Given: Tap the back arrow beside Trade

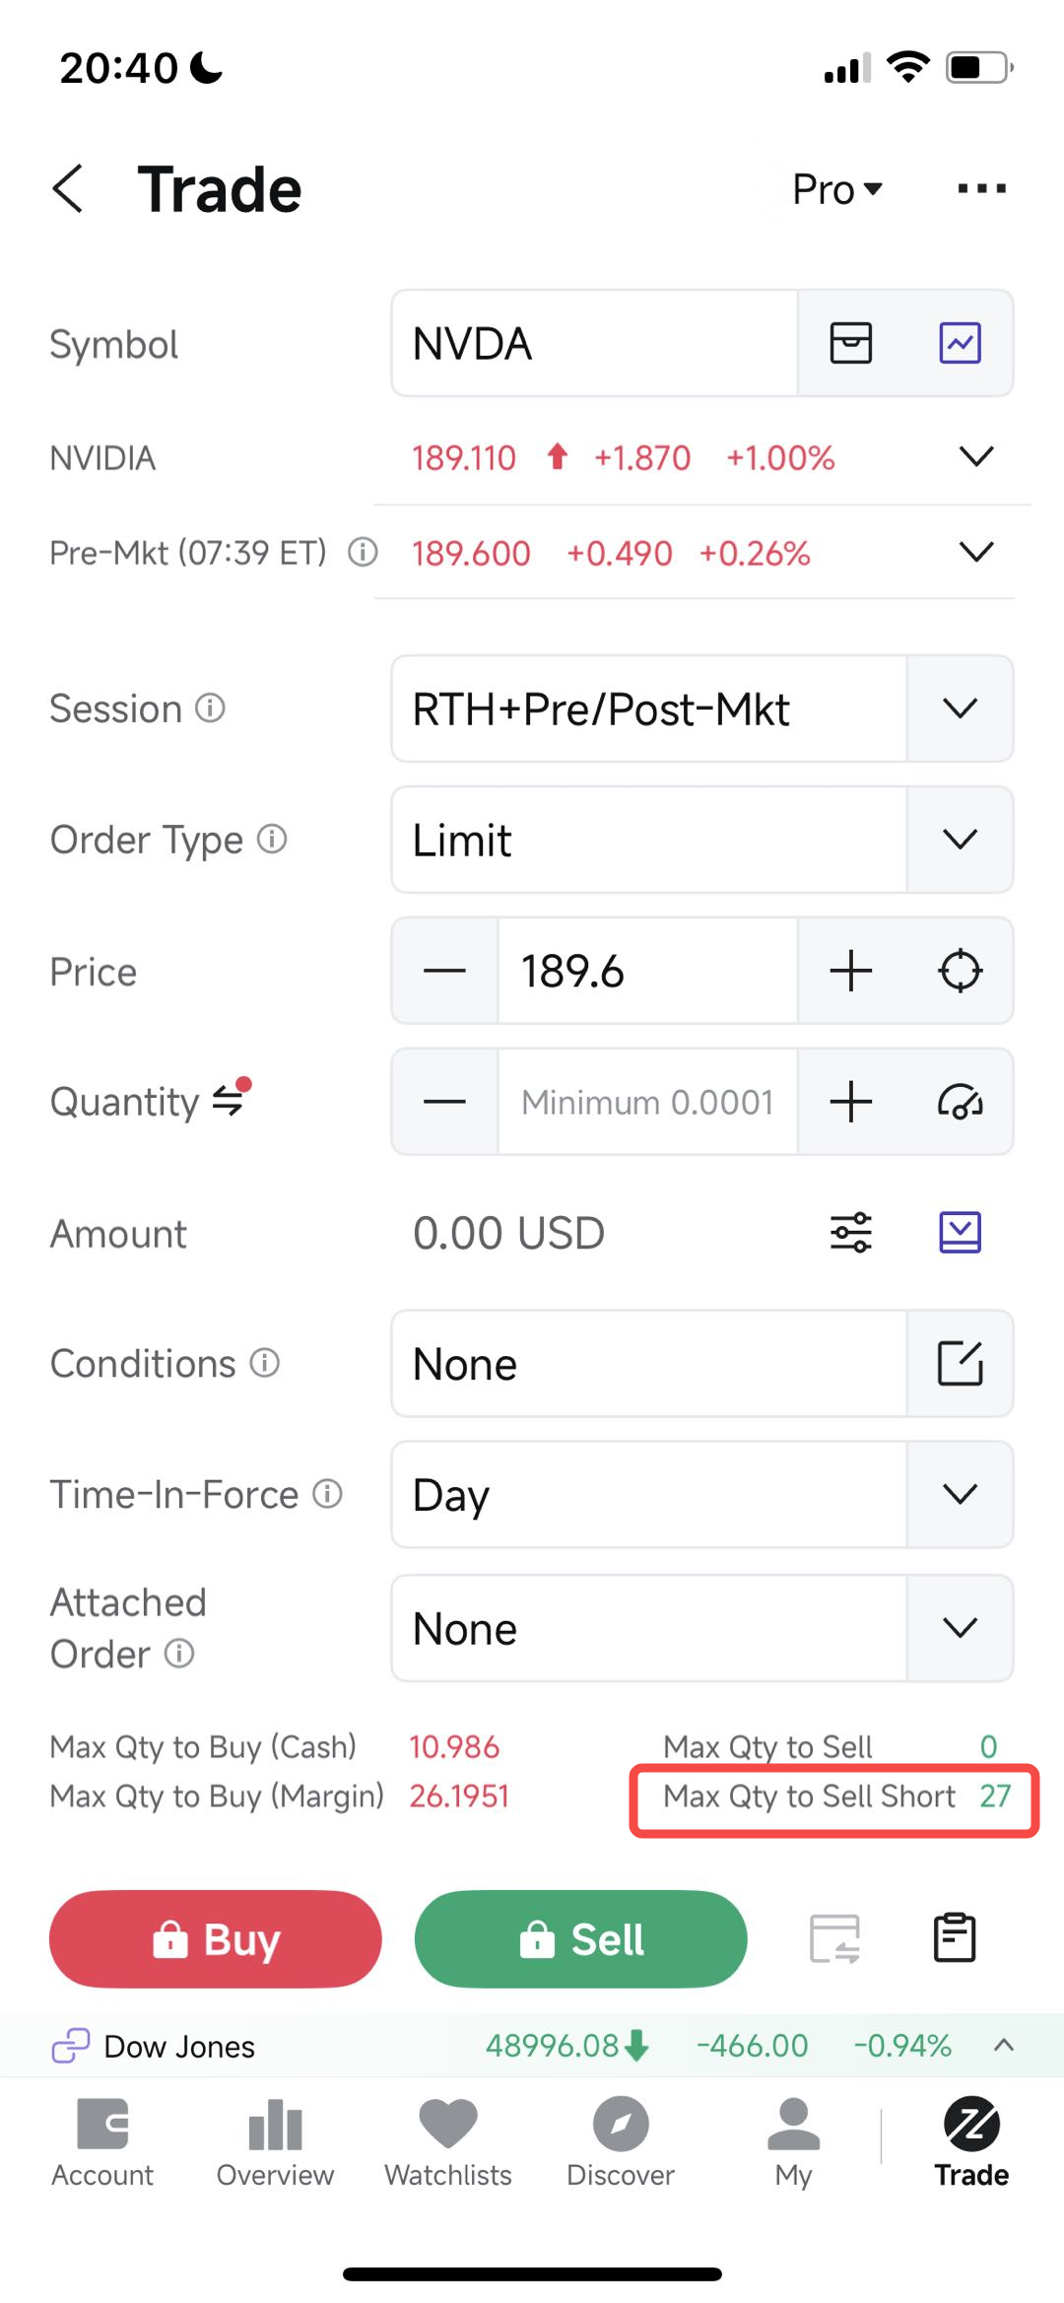Looking at the screenshot, I should click(68, 188).
